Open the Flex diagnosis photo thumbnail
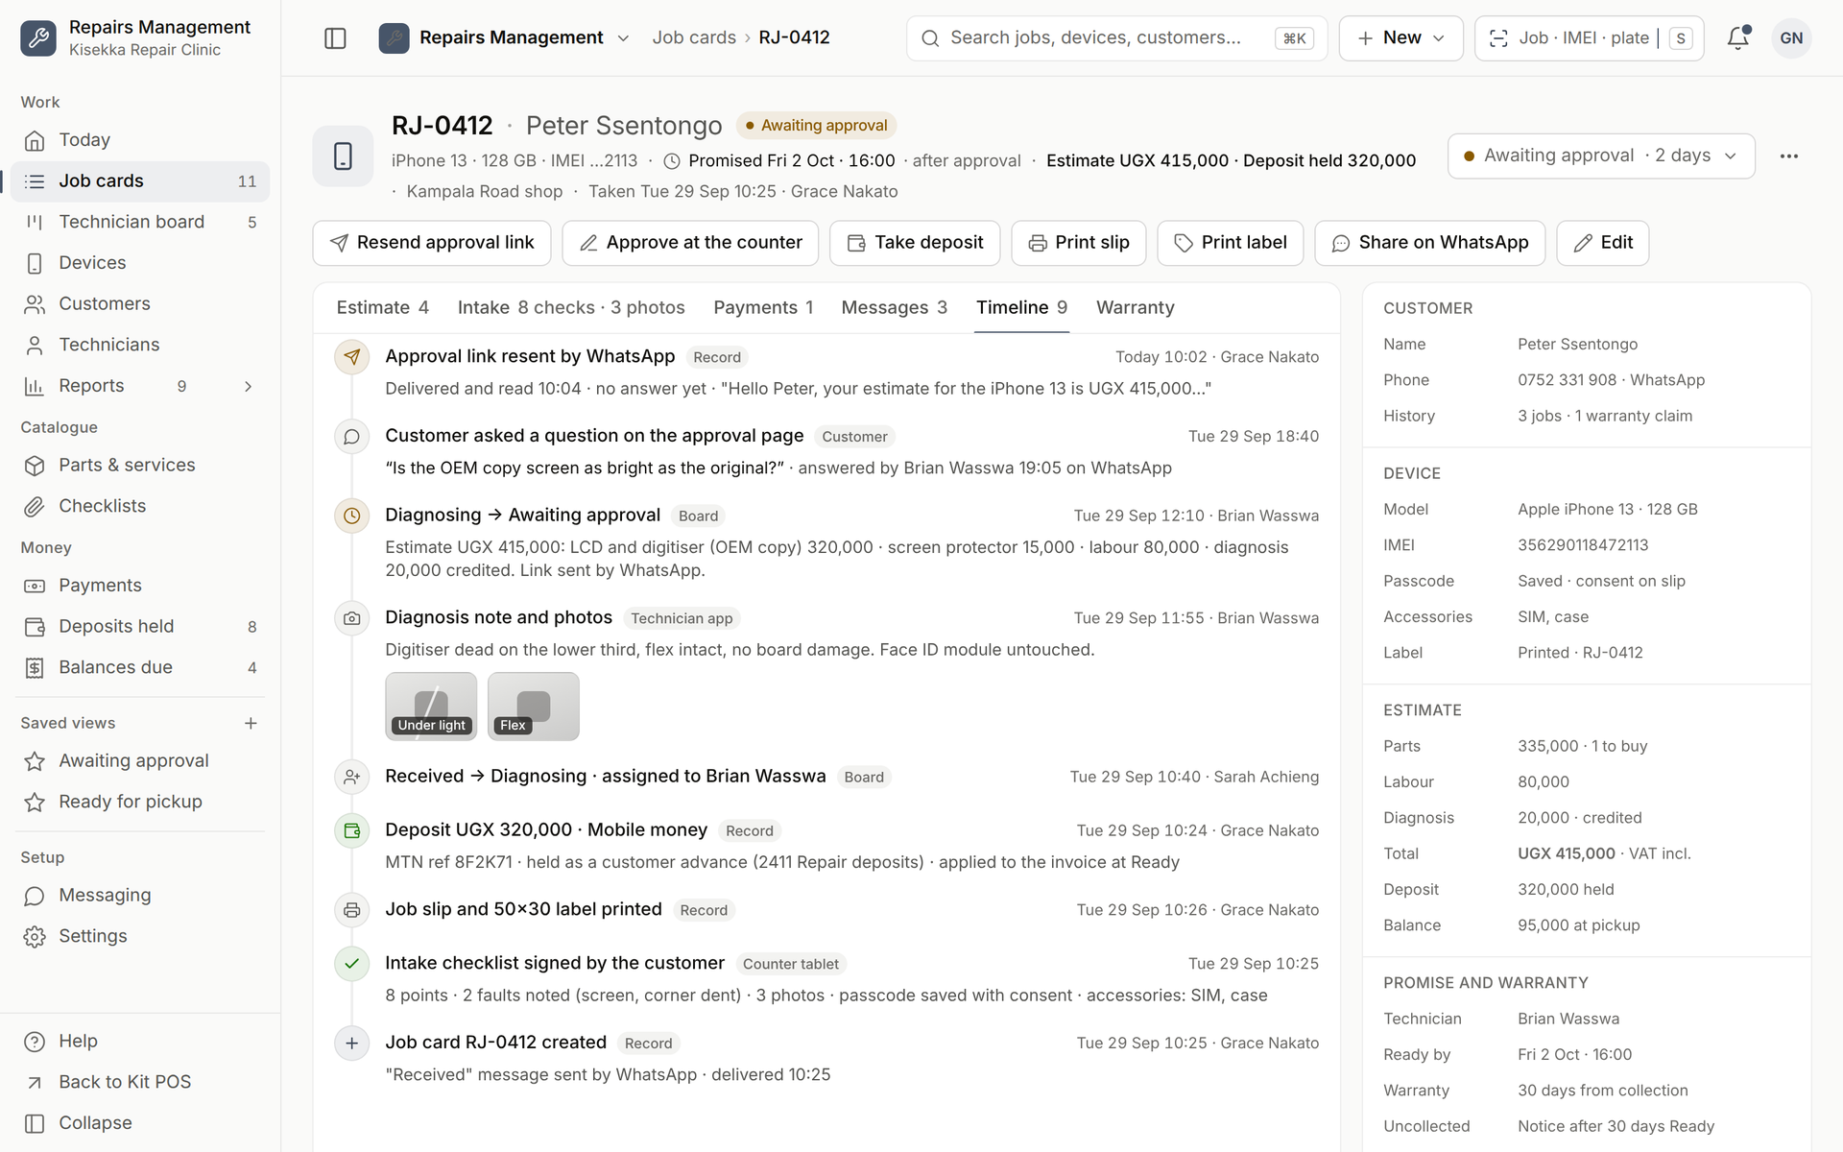Image resolution: width=1843 pixels, height=1152 pixels. 533,707
